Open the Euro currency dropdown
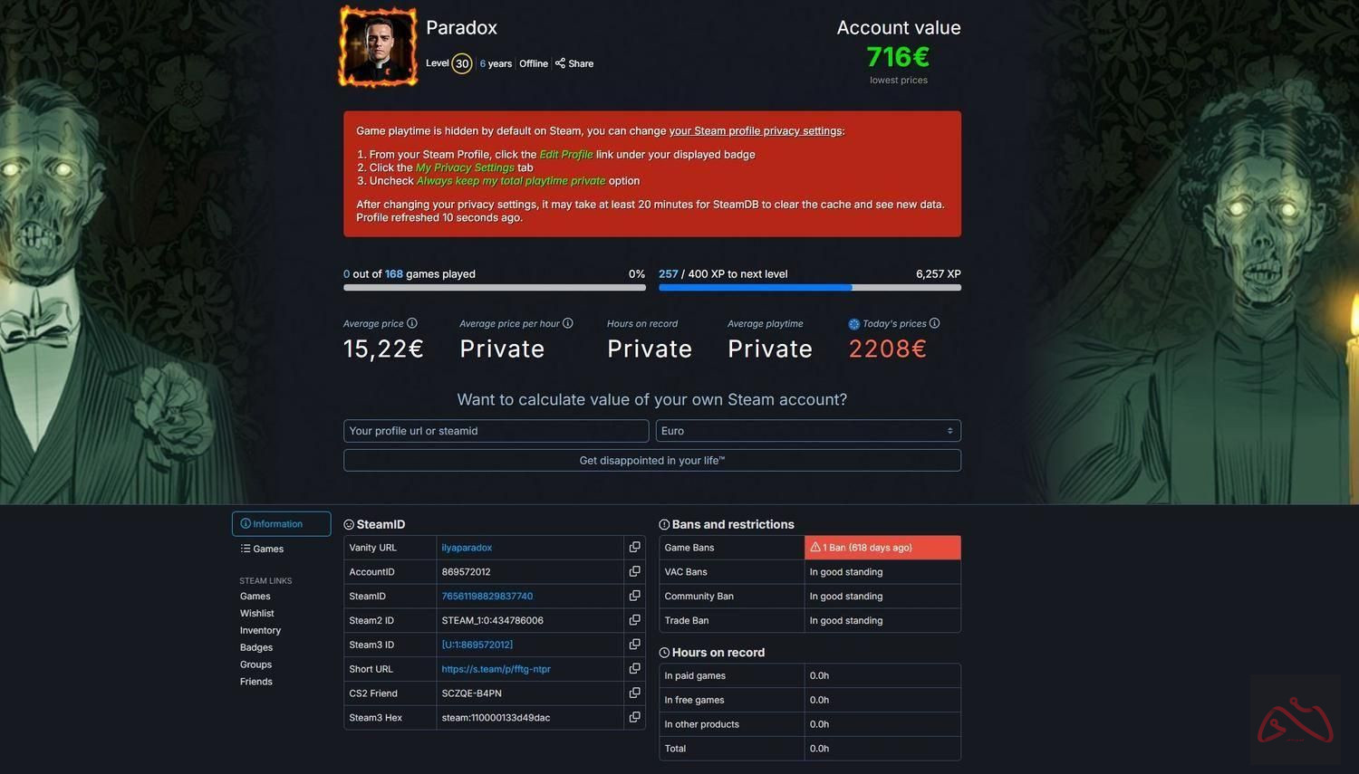The image size is (1359, 774). coord(808,431)
